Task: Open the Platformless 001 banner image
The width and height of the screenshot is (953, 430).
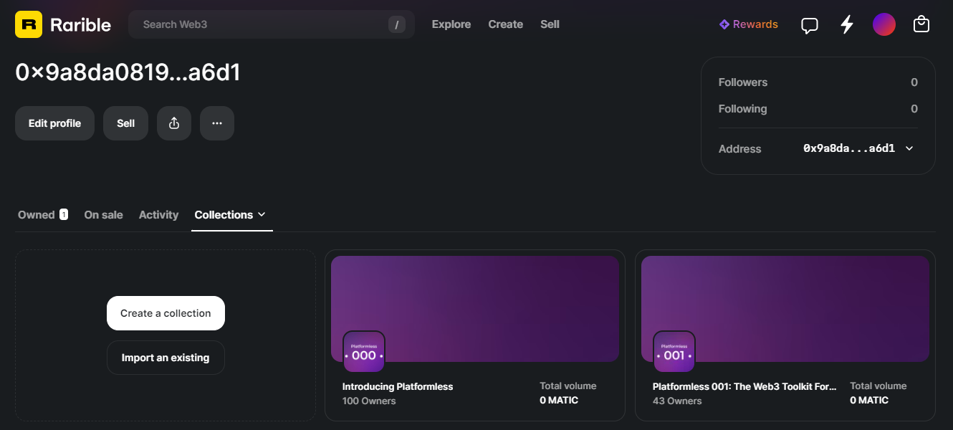Action: point(785,309)
